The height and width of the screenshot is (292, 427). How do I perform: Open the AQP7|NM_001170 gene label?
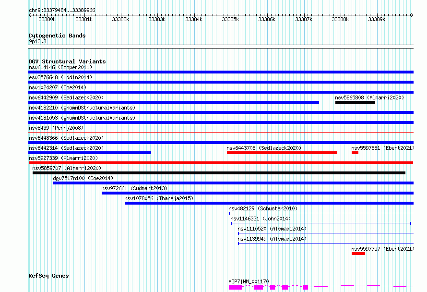pyautogui.click(x=249, y=281)
